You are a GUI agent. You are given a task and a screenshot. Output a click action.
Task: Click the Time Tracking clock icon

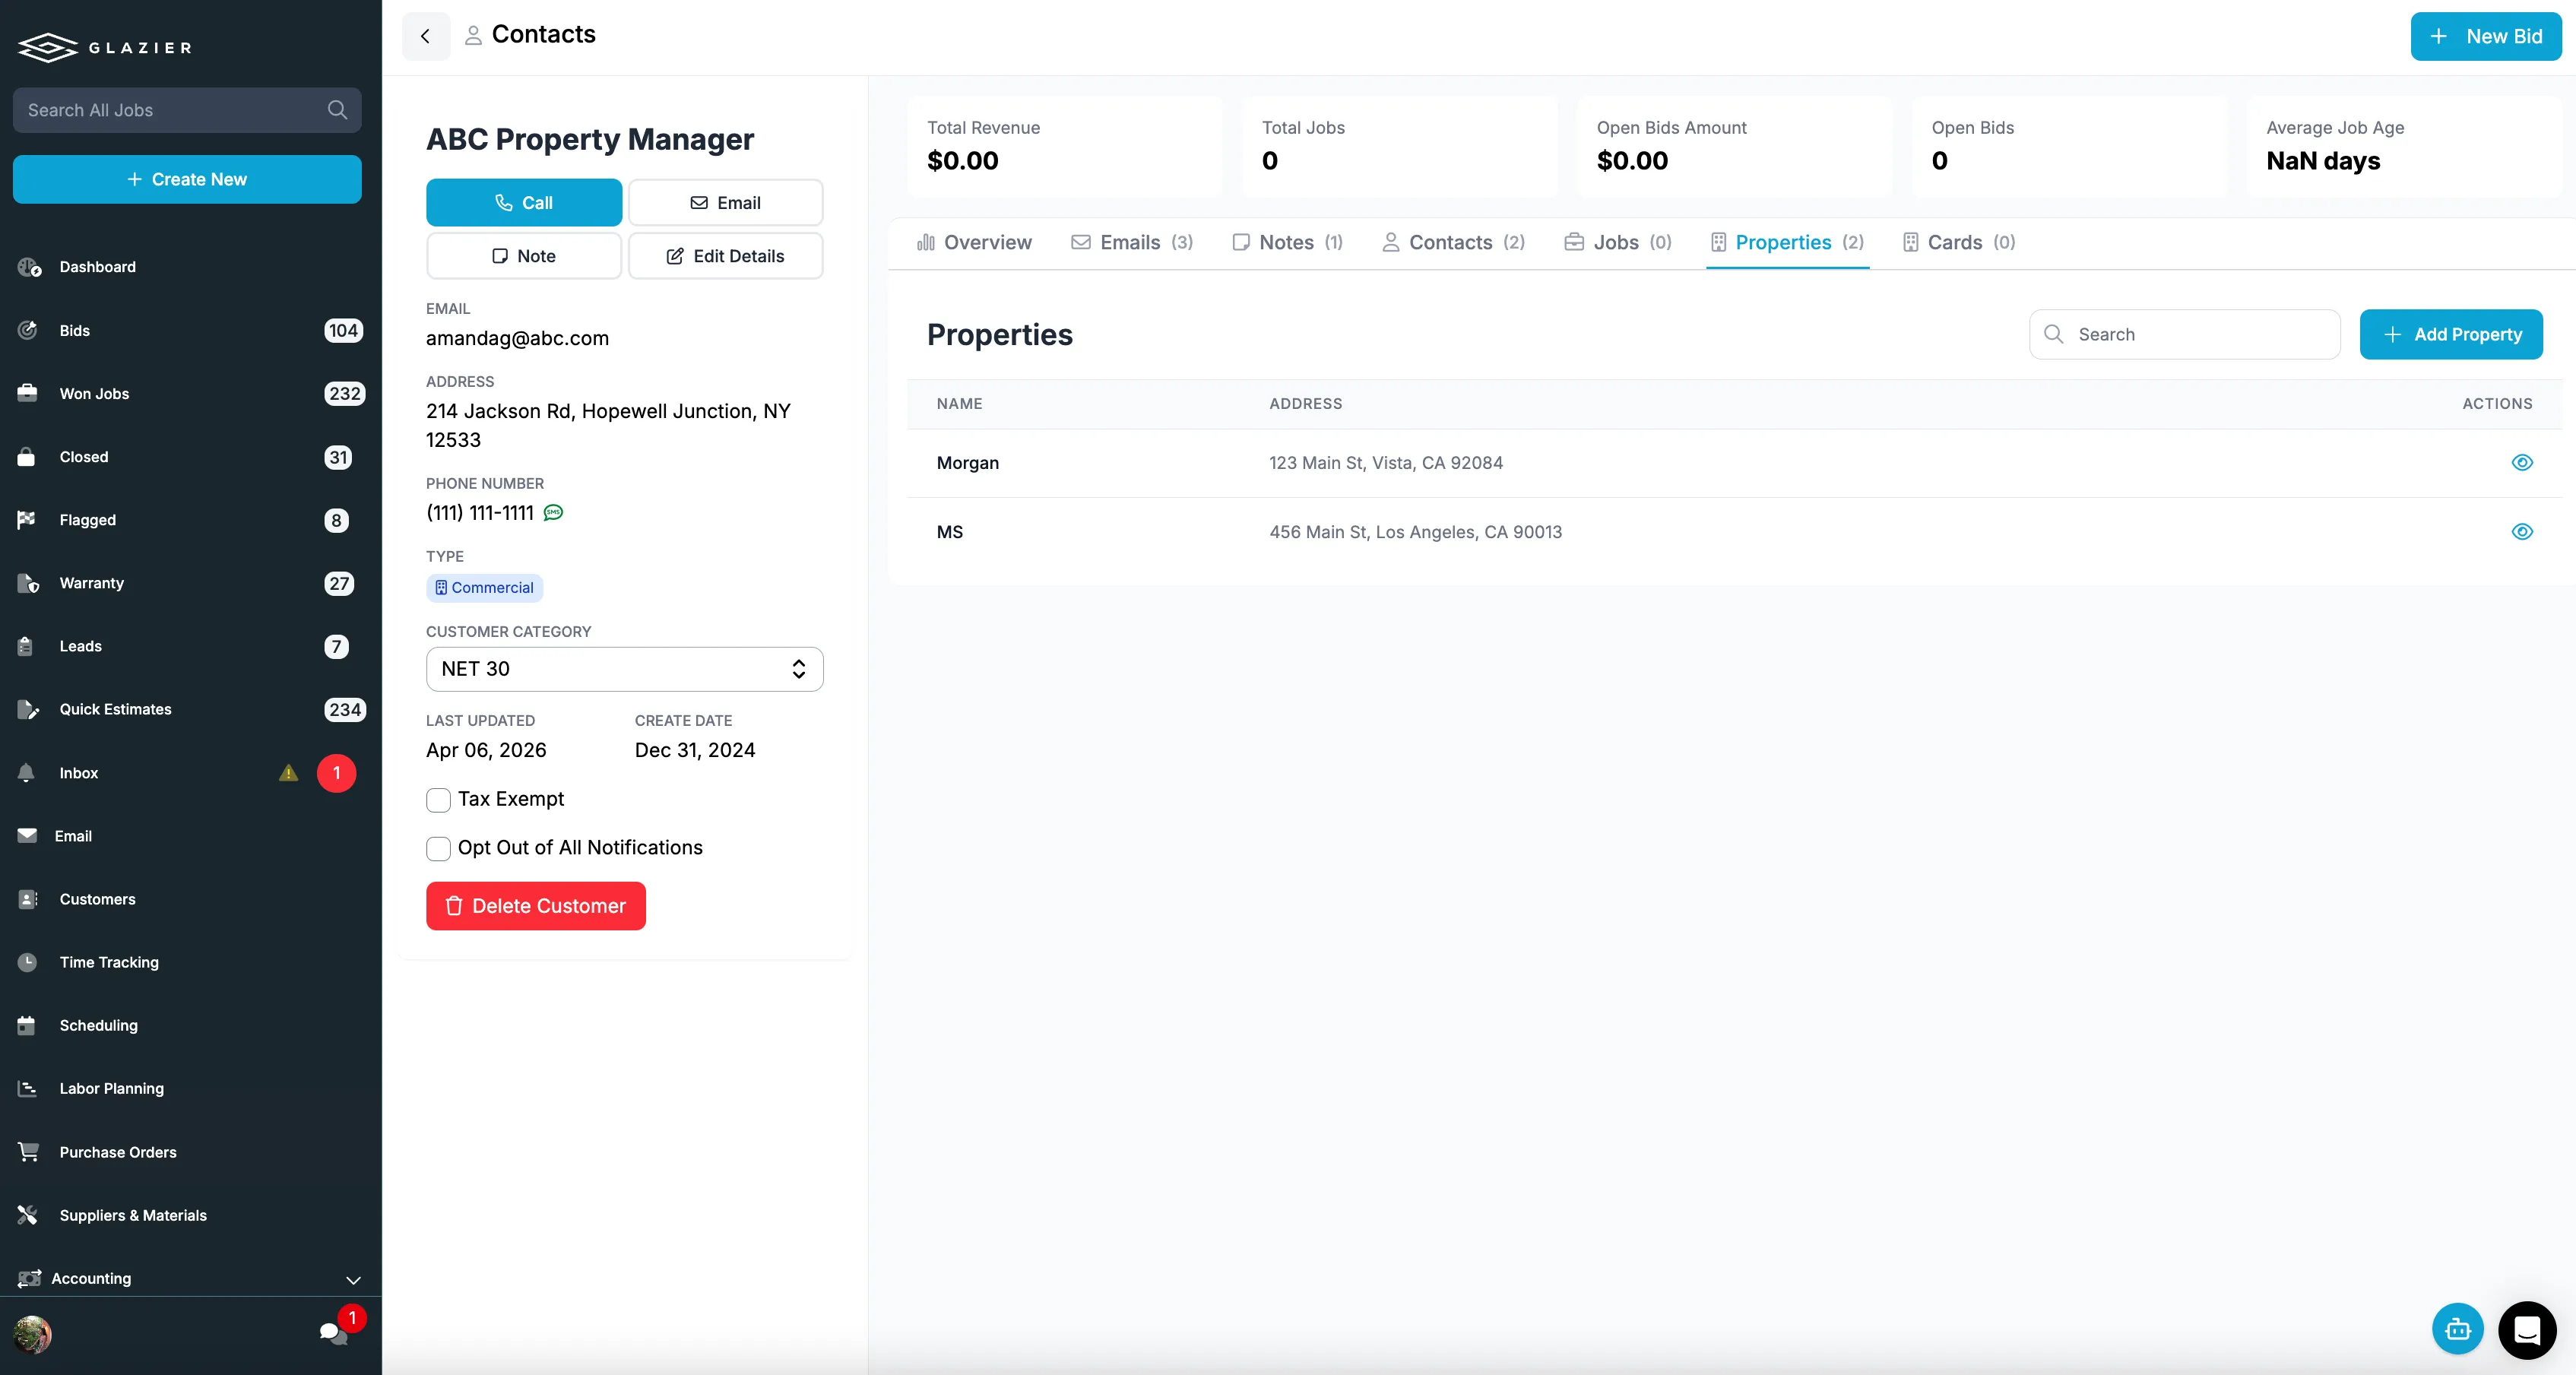click(x=27, y=962)
